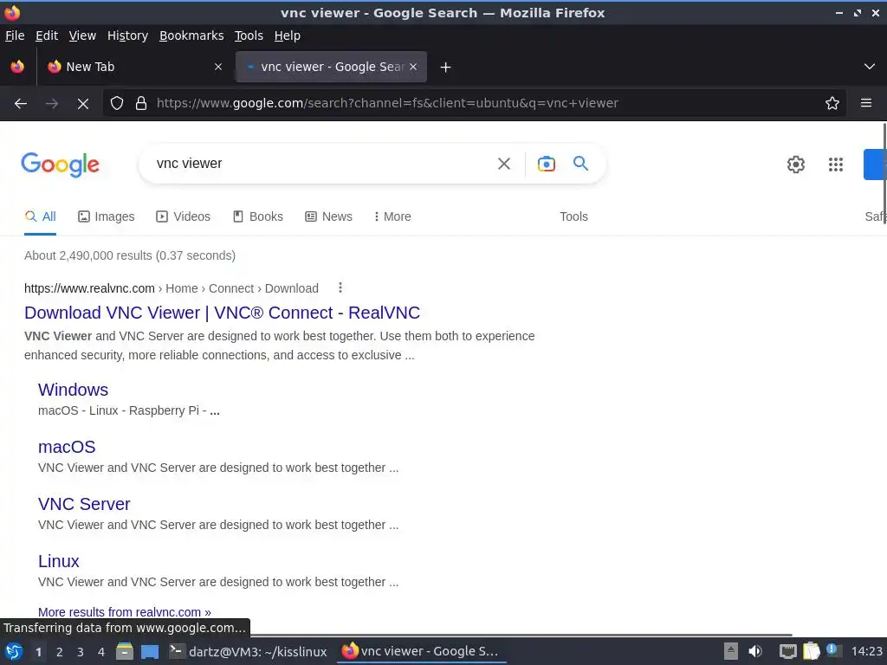Click the show desktop taskbar icon

point(150,652)
